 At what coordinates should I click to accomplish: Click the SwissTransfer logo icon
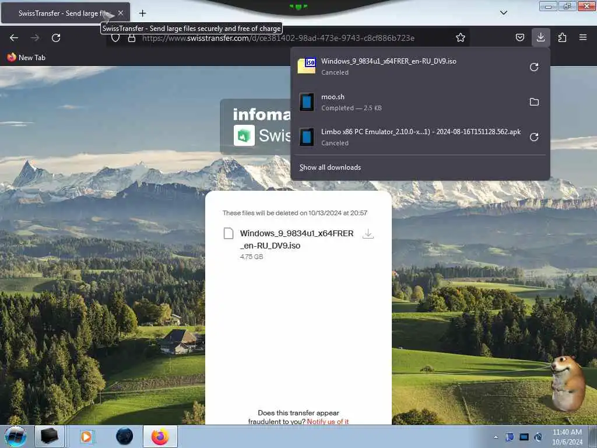click(x=244, y=135)
